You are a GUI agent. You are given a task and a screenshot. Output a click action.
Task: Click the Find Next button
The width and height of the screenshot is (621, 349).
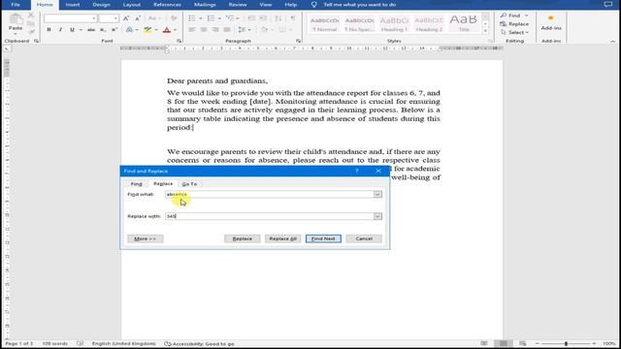click(x=323, y=238)
